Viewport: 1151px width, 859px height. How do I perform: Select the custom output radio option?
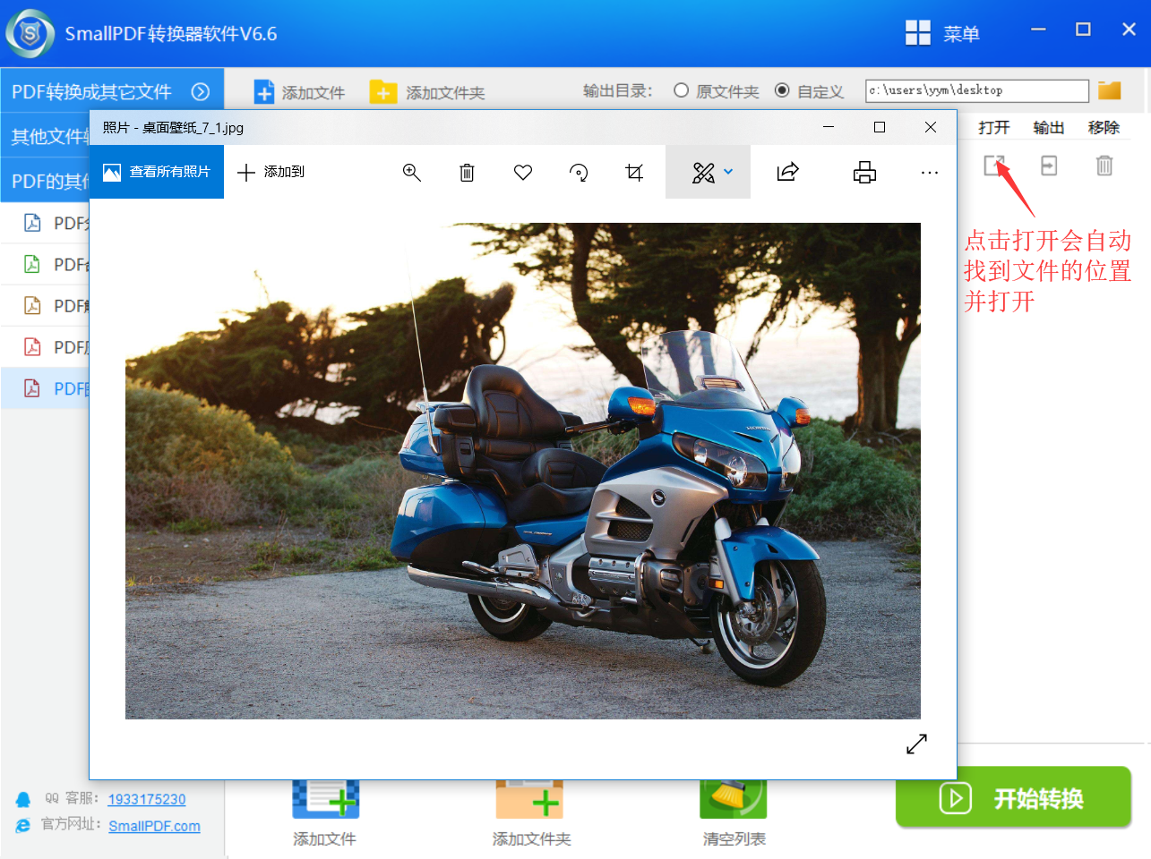tap(782, 90)
